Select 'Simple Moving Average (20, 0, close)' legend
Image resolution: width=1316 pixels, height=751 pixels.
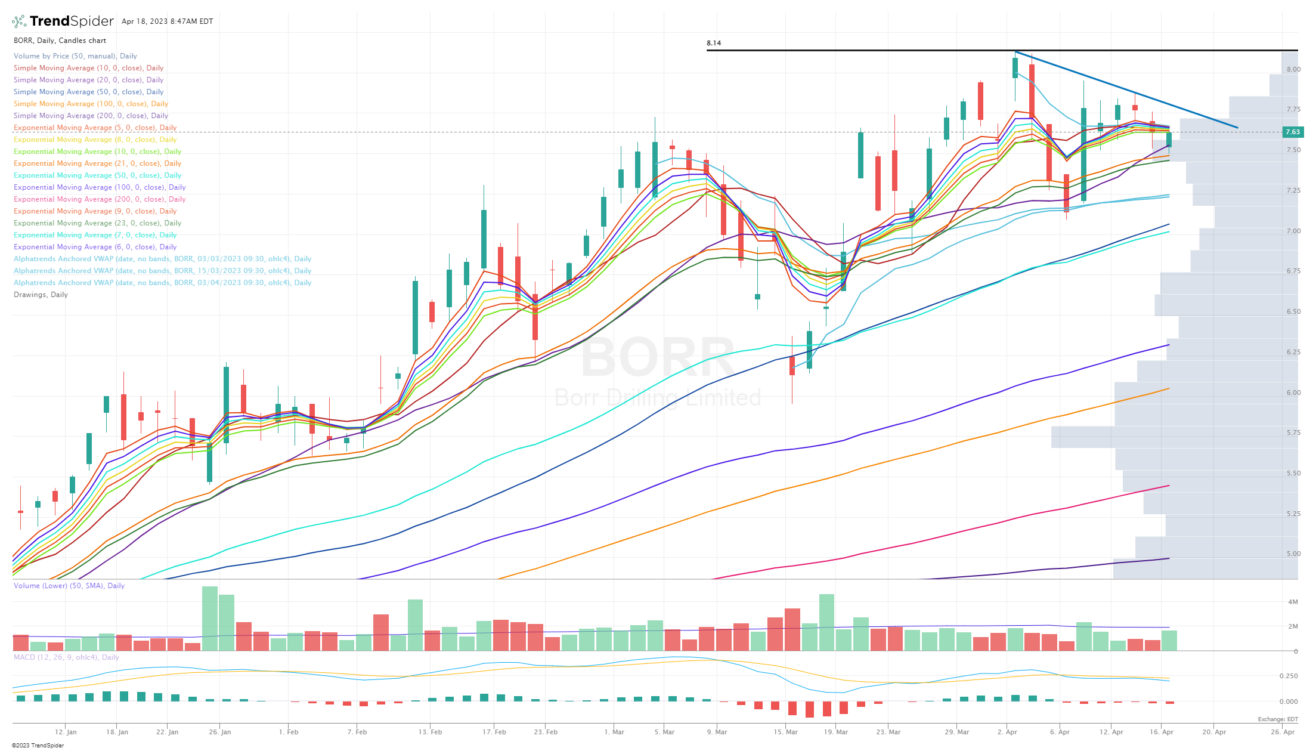[88, 80]
